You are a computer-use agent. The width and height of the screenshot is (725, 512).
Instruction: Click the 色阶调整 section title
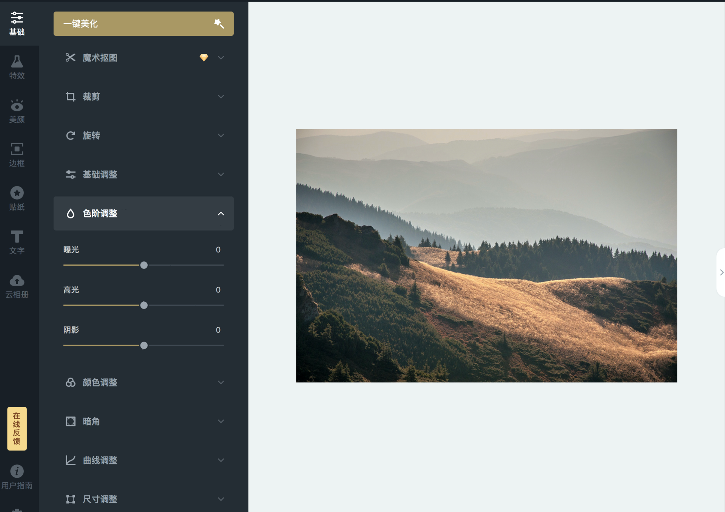(x=100, y=214)
